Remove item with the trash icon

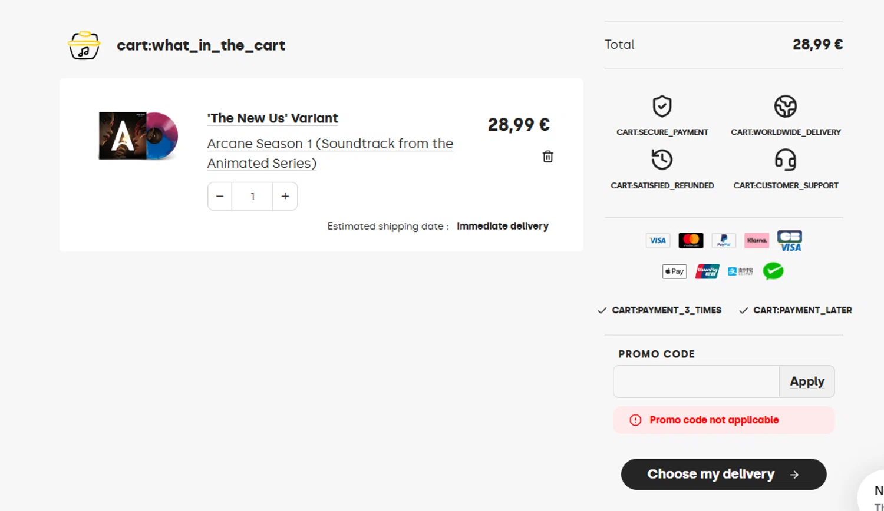(x=547, y=157)
